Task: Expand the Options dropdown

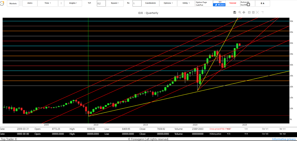Action: click(168, 3)
